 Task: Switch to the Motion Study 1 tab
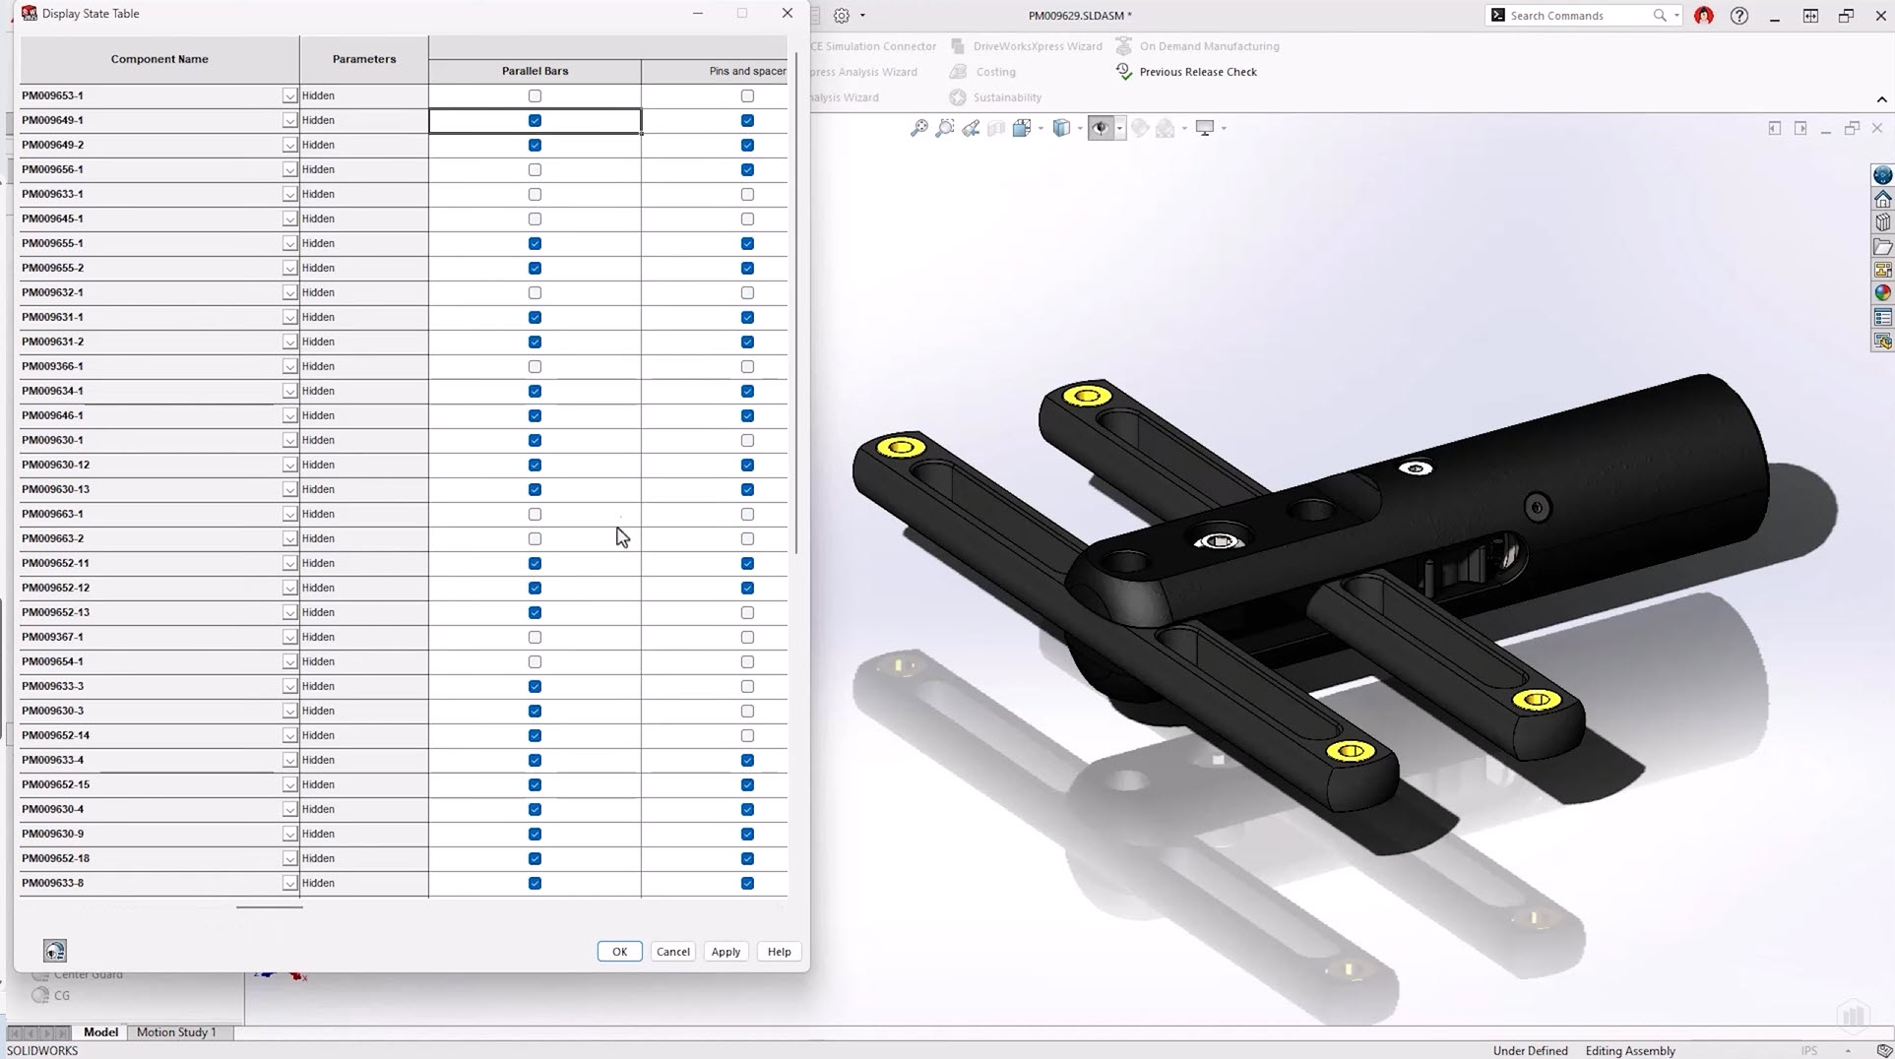click(x=176, y=1032)
